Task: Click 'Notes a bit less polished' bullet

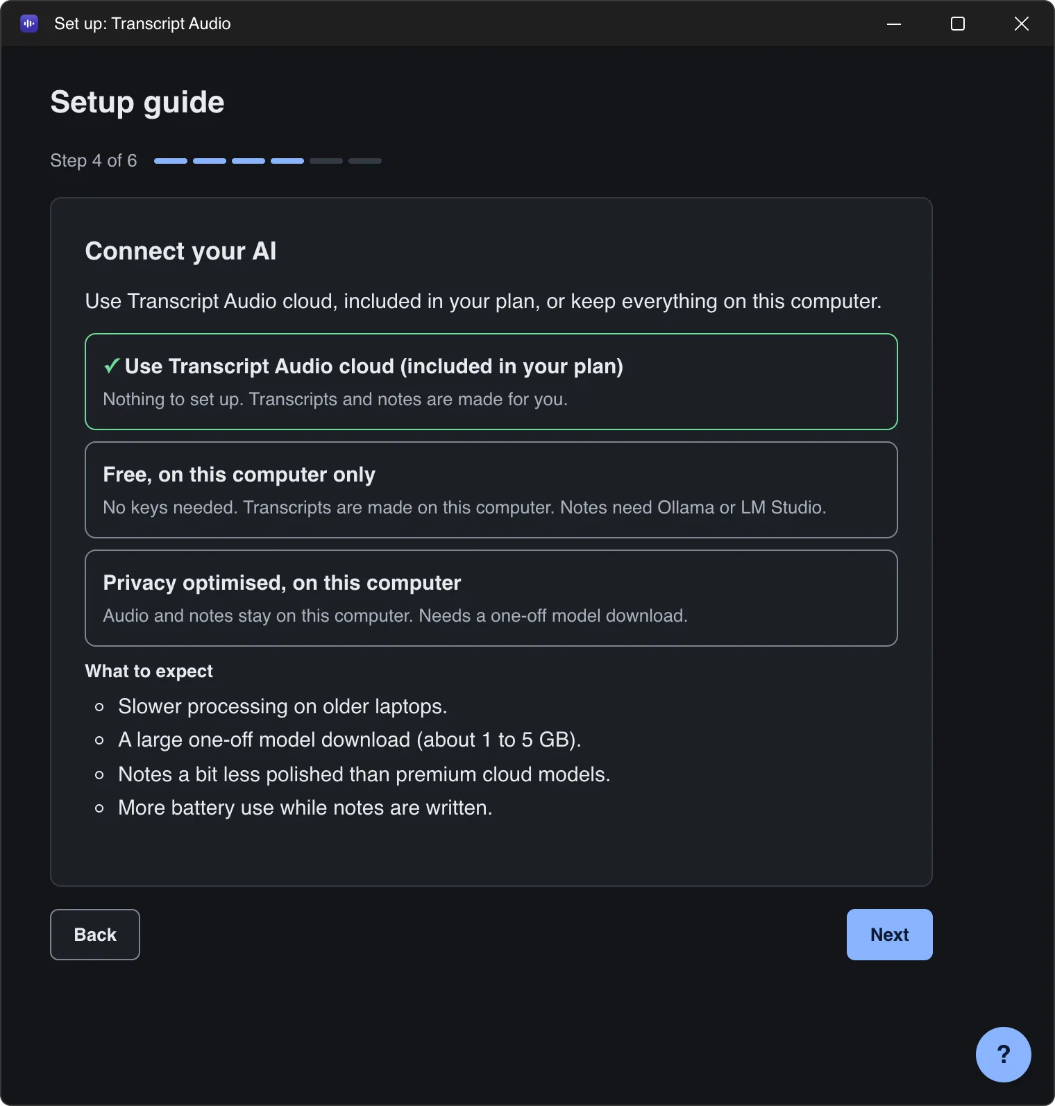Action: point(364,774)
